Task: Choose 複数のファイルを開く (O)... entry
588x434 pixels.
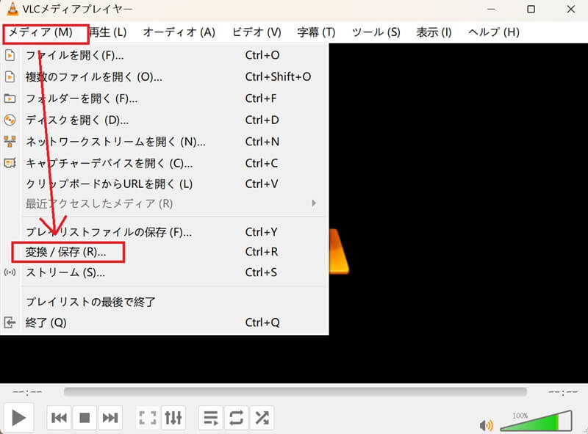Action: [x=164, y=77]
